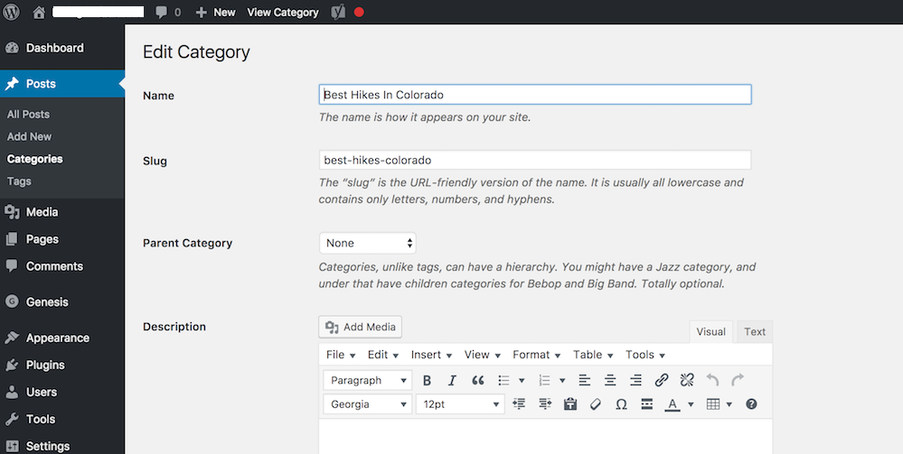The height and width of the screenshot is (454, 903).
Task: Expand numbered list style arrow
Action: point(562,380)
